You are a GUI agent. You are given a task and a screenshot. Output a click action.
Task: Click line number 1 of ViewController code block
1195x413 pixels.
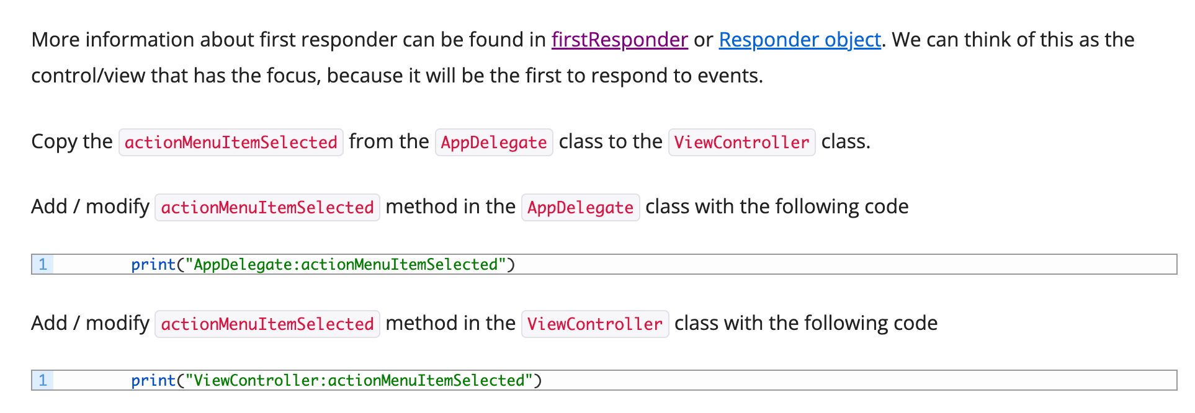pos(43,381)
